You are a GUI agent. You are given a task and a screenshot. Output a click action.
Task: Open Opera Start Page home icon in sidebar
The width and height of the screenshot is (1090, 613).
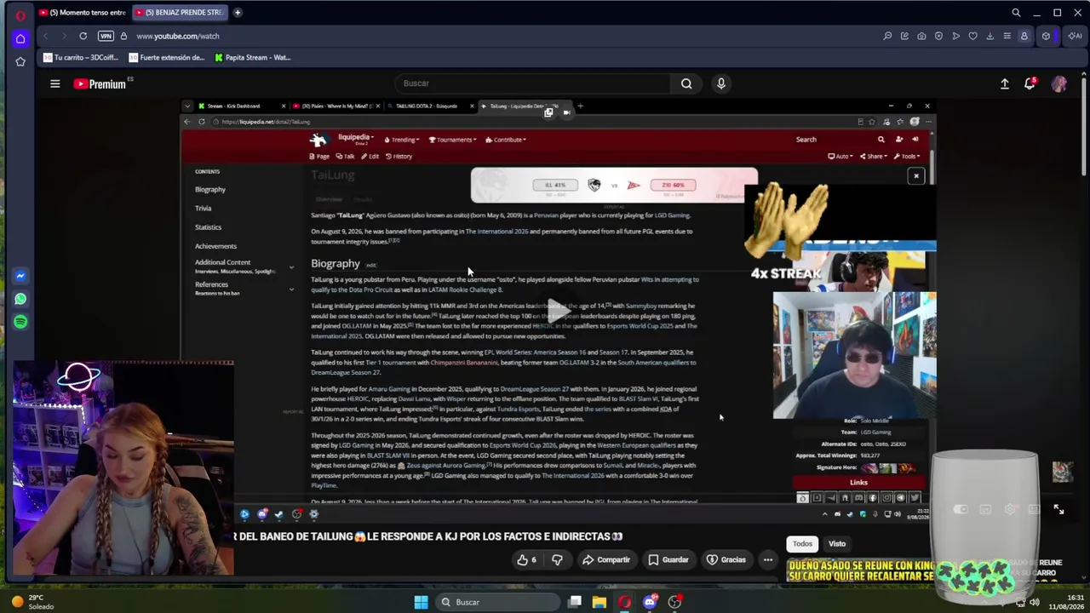coord(20,38)
